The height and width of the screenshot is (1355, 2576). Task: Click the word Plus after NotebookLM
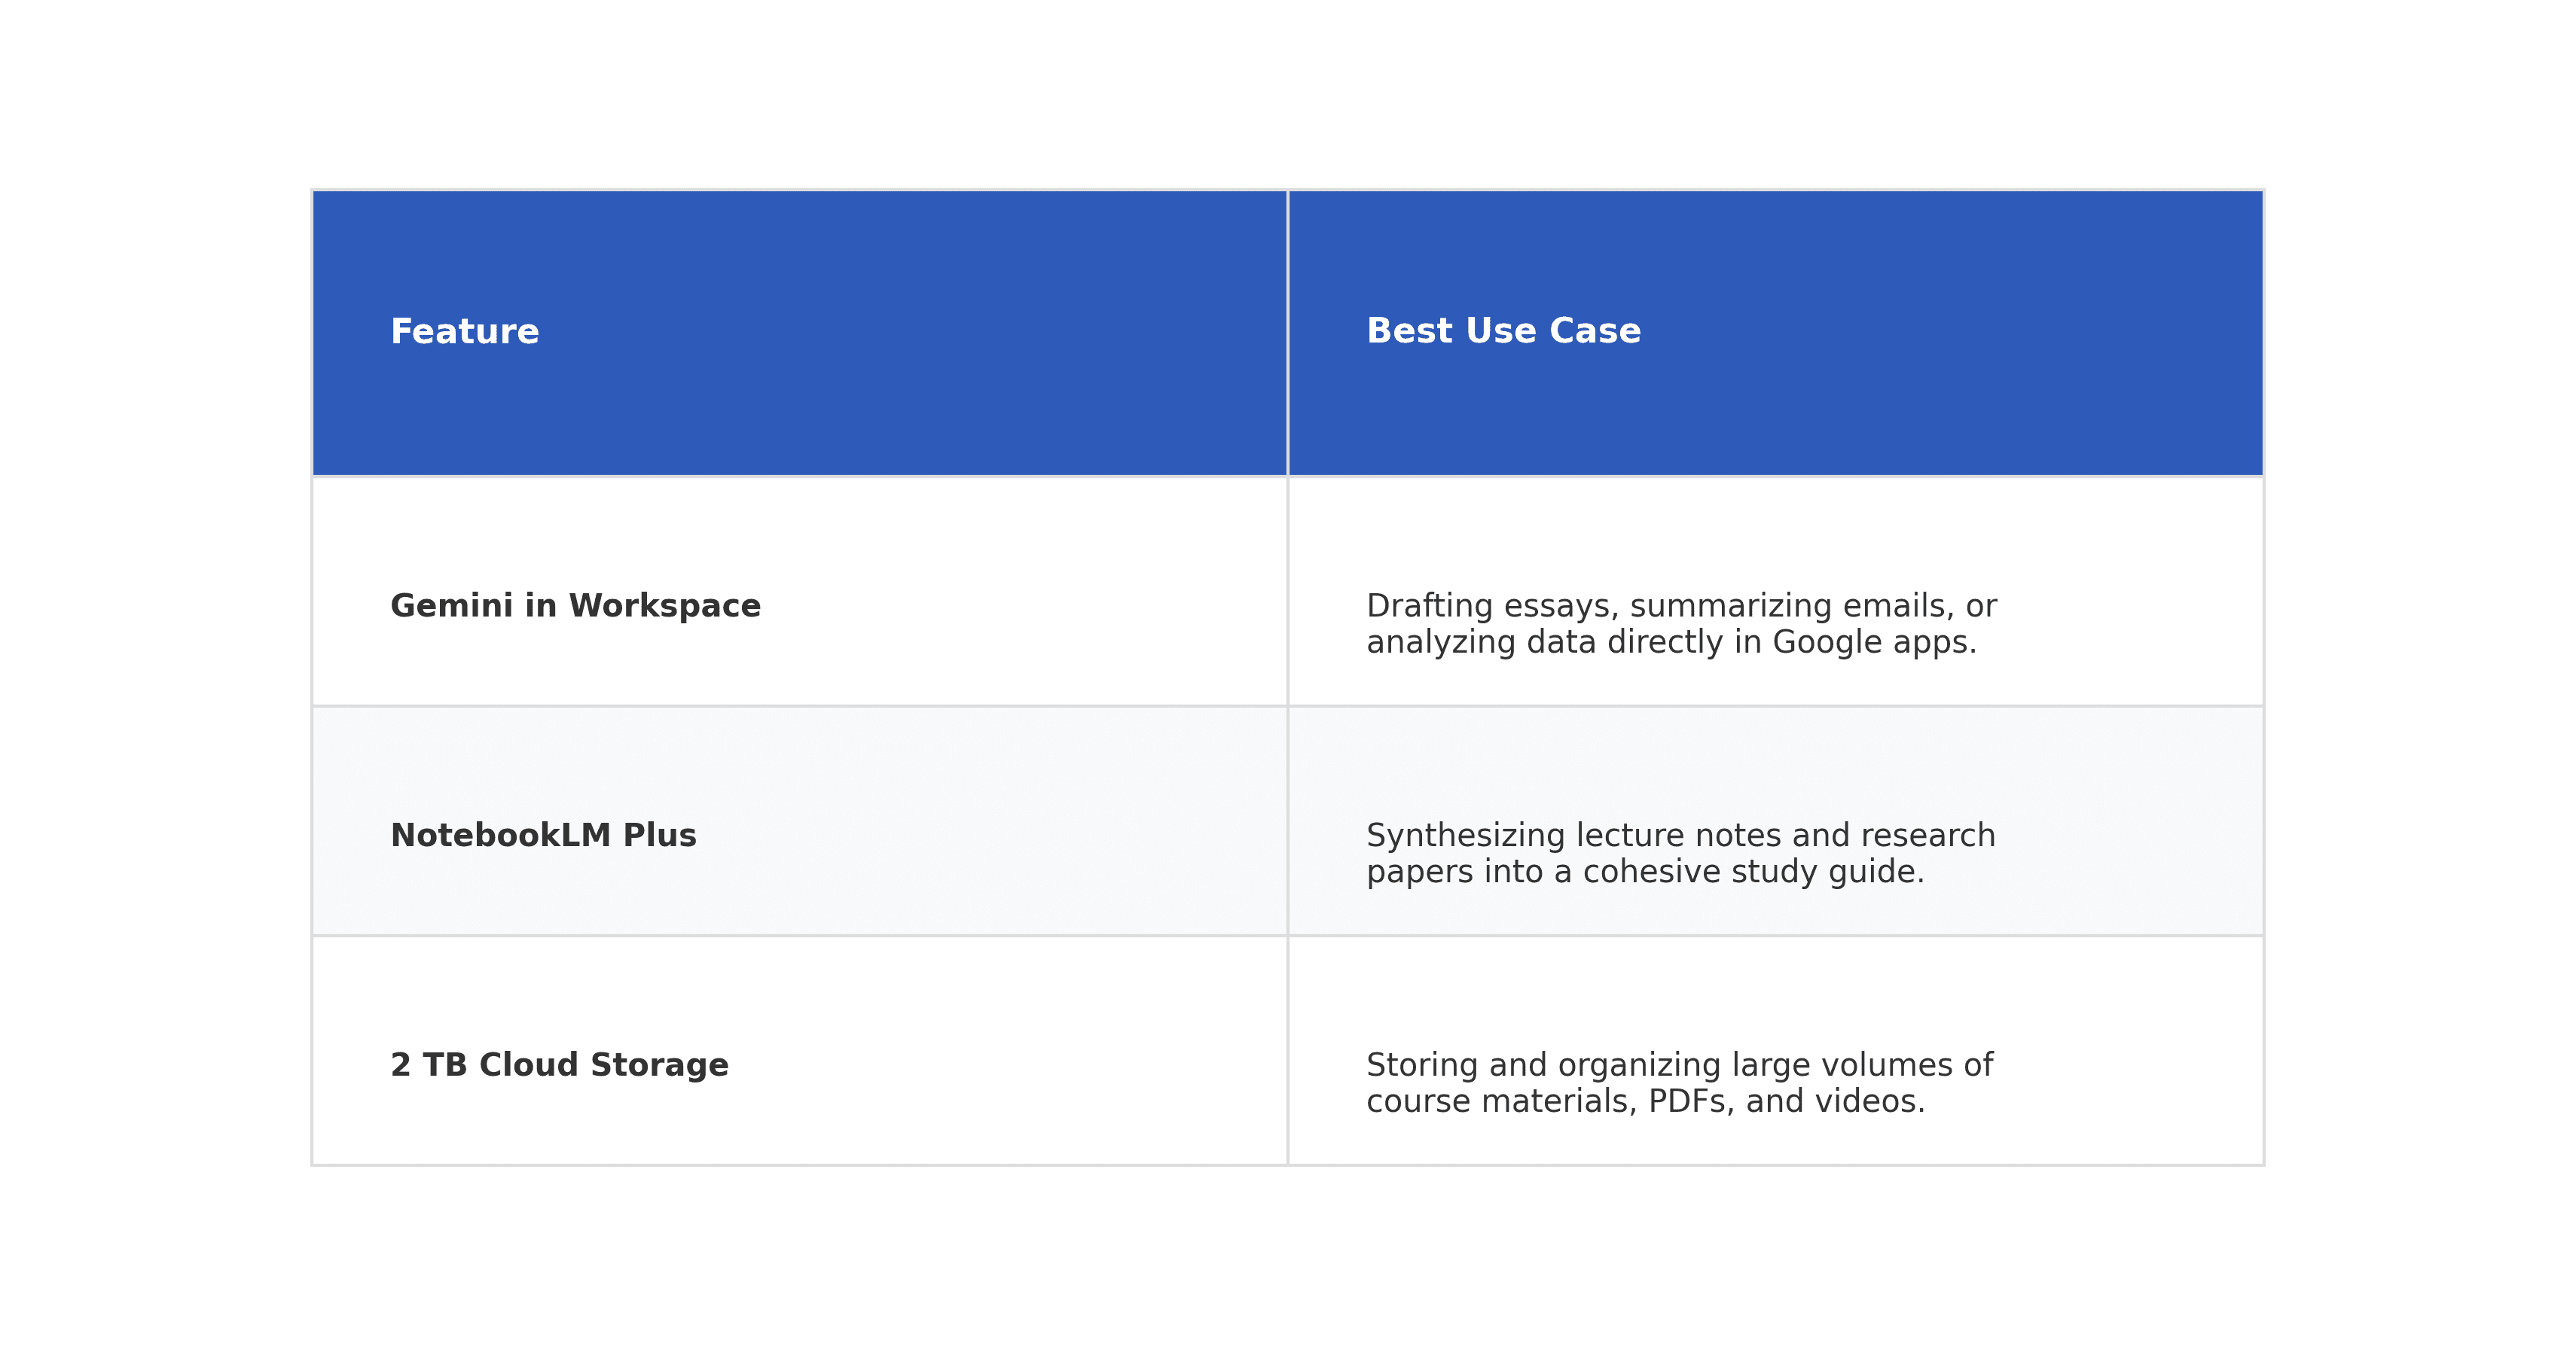coord(659,836)
